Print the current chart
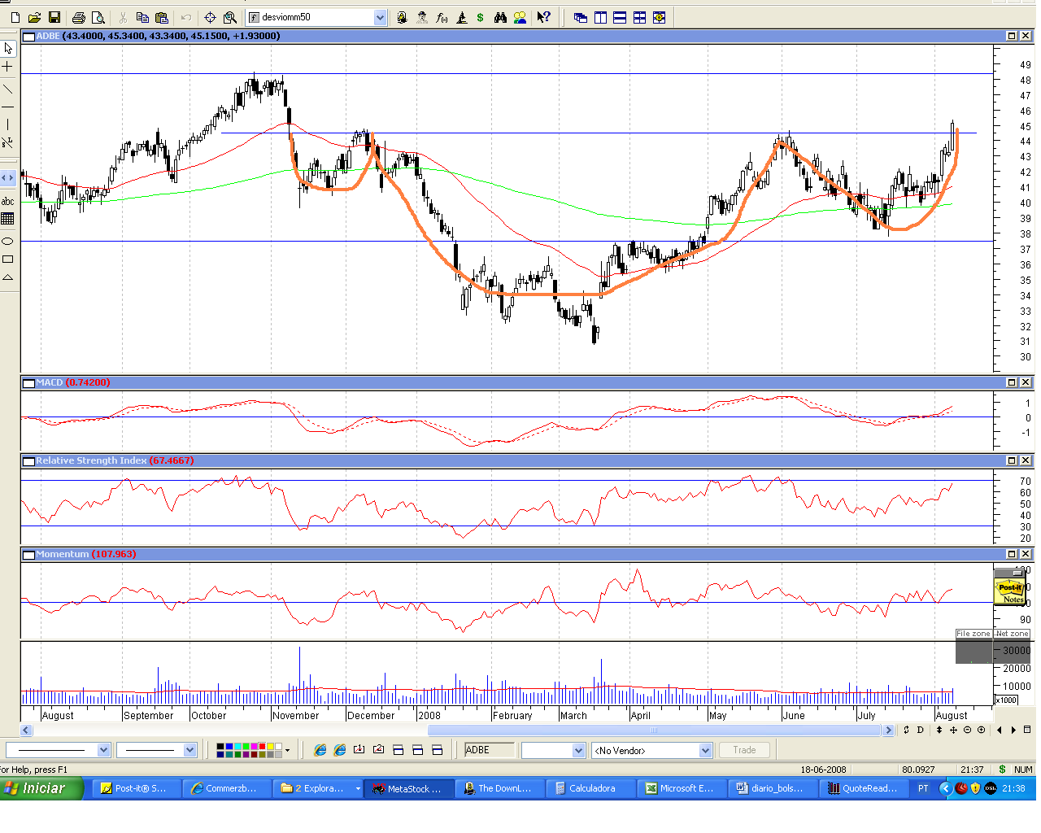 pyautogui.click(x=79, y=17)
